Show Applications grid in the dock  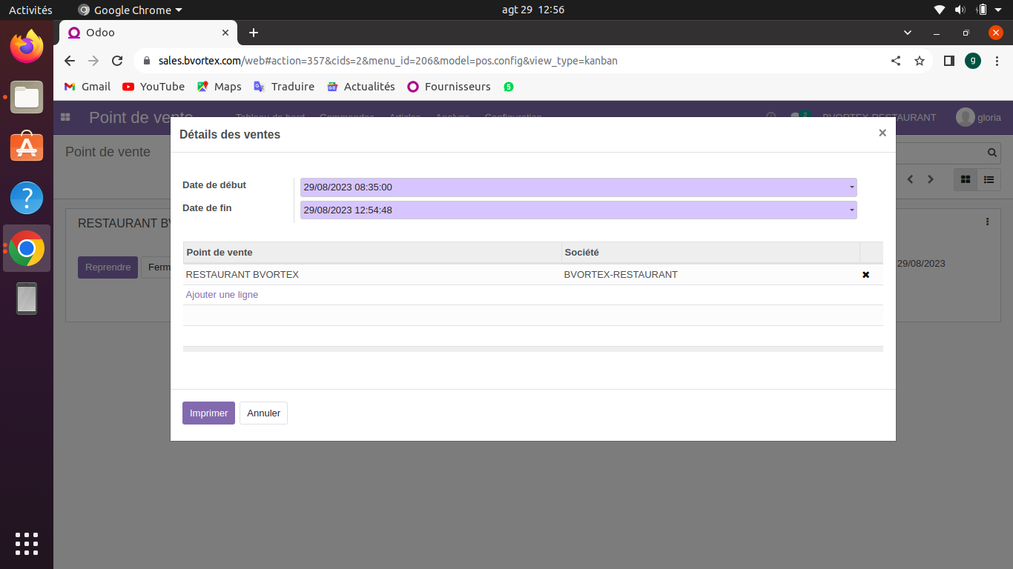(x=27, y=543)
